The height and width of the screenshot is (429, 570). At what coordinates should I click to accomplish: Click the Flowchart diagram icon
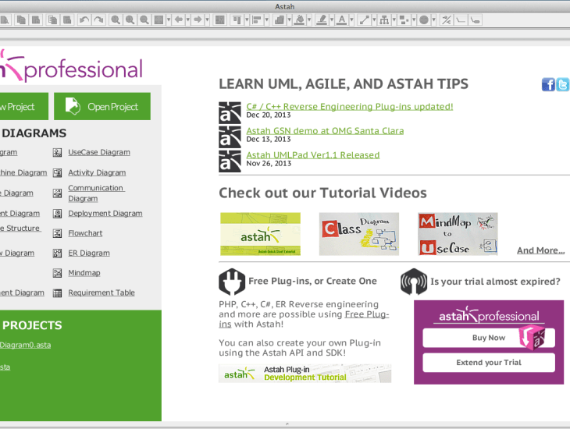(57, 233)
